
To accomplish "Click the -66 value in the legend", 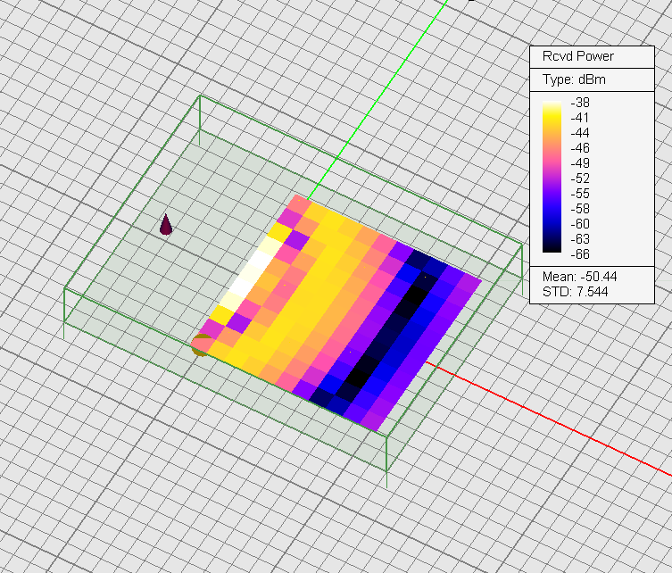I will 580,253.
